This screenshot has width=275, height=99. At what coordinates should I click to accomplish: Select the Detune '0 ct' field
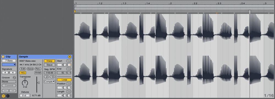click(x=25, y=95)
